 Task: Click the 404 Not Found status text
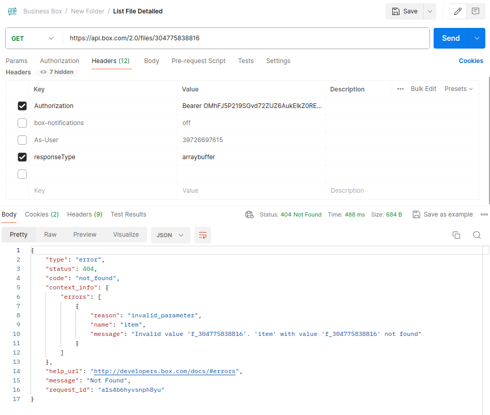(x=301, y=214)
